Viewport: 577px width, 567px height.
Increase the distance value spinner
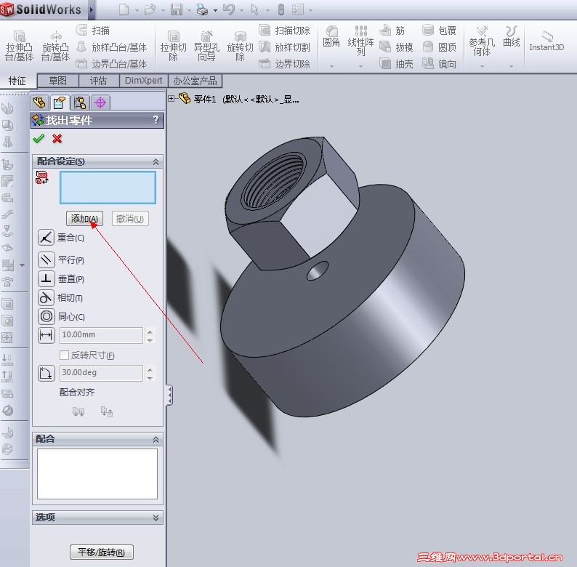point(150,331)
